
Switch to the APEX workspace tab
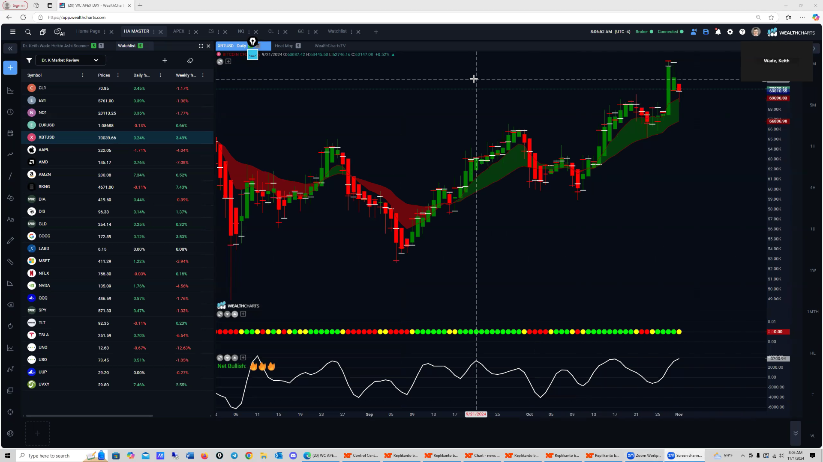[179, 31]
